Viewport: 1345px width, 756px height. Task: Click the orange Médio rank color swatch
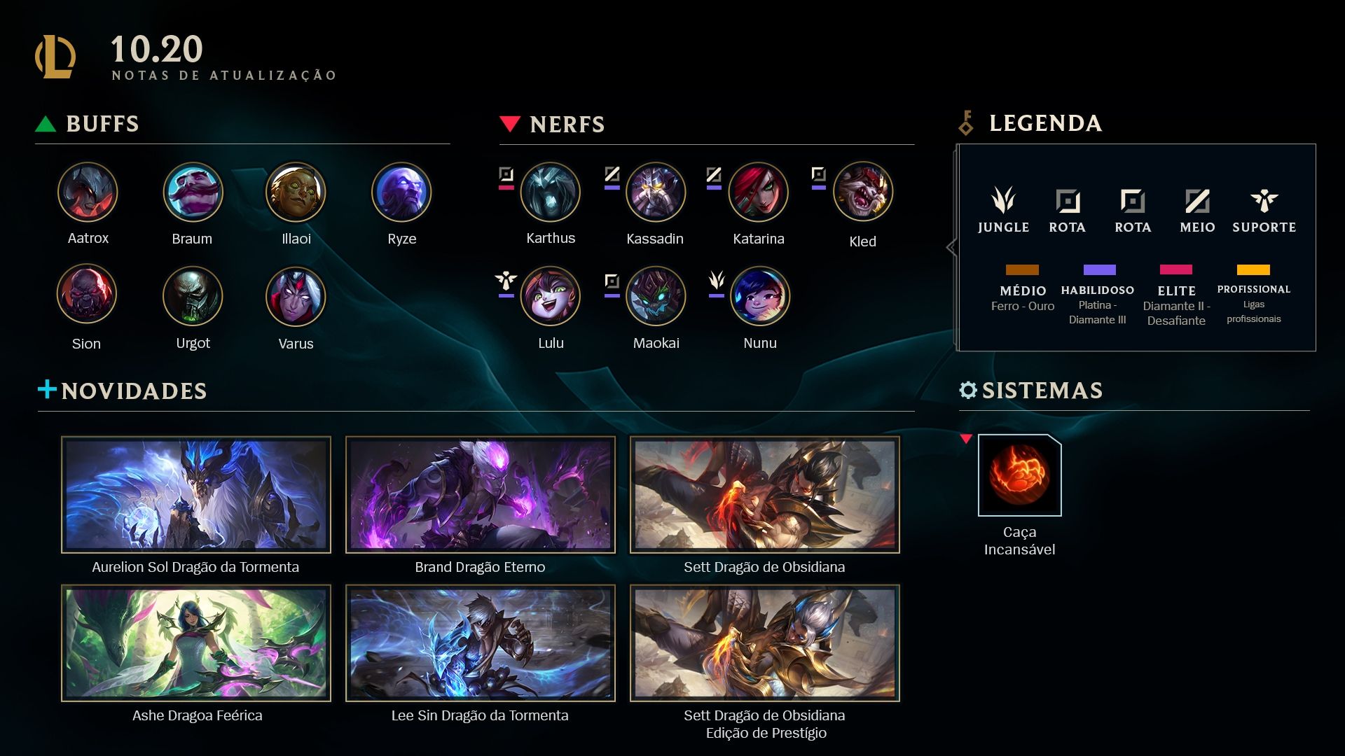(x=1022, y=270)
